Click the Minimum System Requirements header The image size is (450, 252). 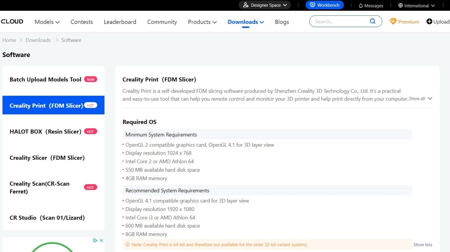[267, 134]
